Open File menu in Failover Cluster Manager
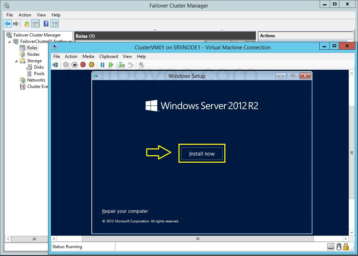The image size is (358, 256). pyautogui.click(x=10, y=15)
